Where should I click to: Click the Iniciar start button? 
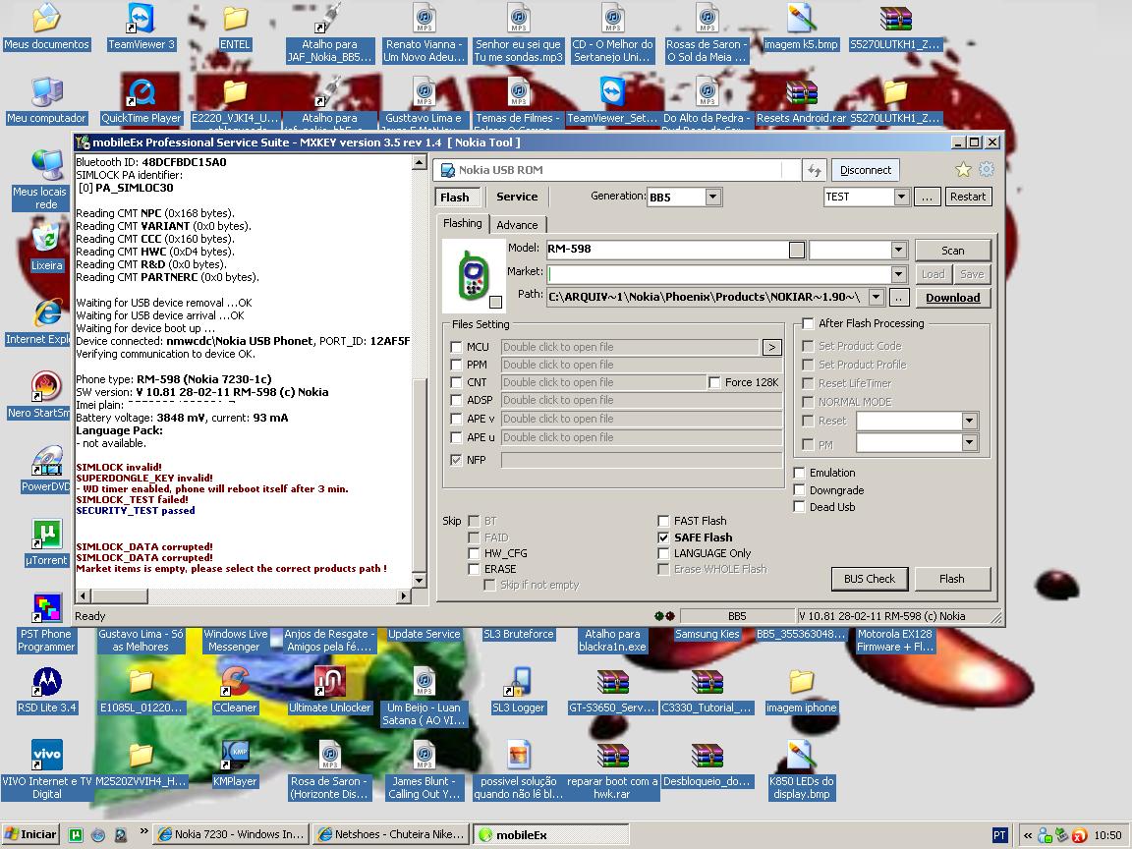pyautogui.click(x=29, y=834)
